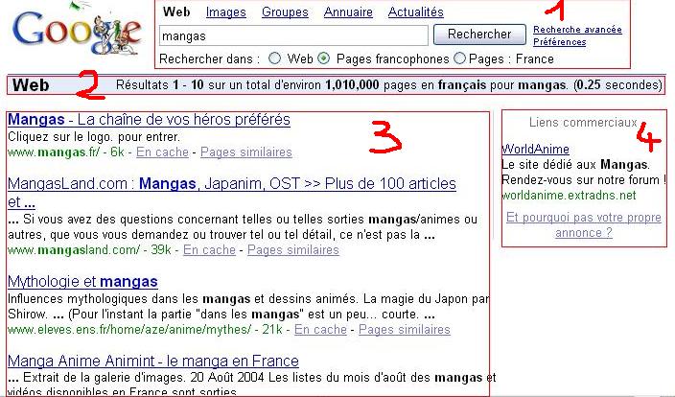Open the WorldAnime sponsored link
Screen dimensions: 675x397
[x=536, y=149]
